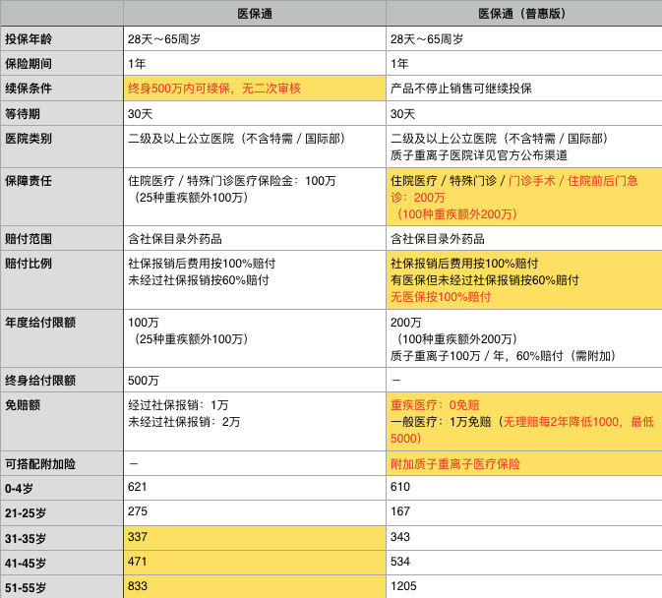
Task: Select the 医保通（普惠版）column header
Action: tap(523, 14)
